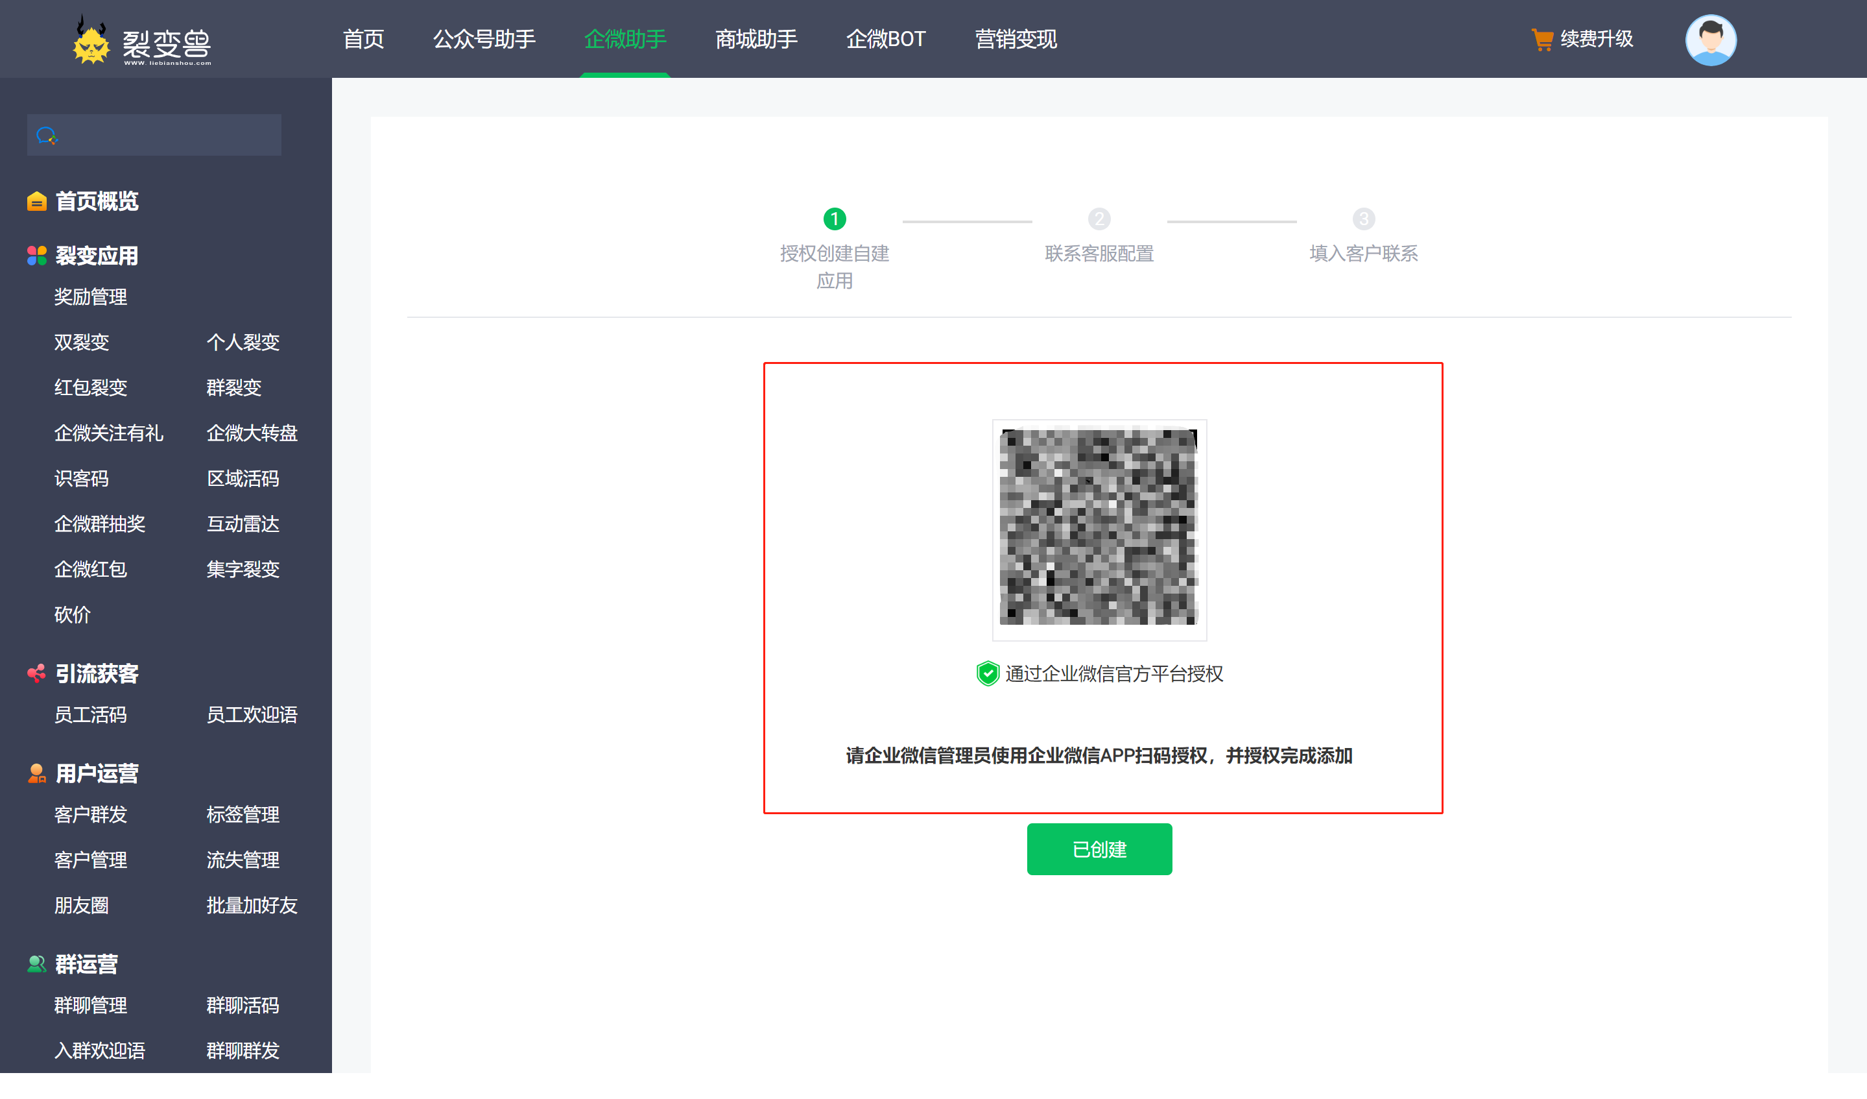Click the green shield verification icon
Screen dimensions: 1867x1099
(x=988, y=673)
